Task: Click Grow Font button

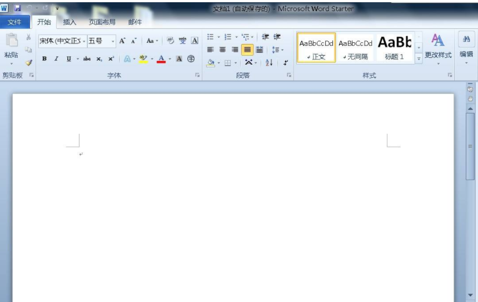Action: (x=122, y=41)
